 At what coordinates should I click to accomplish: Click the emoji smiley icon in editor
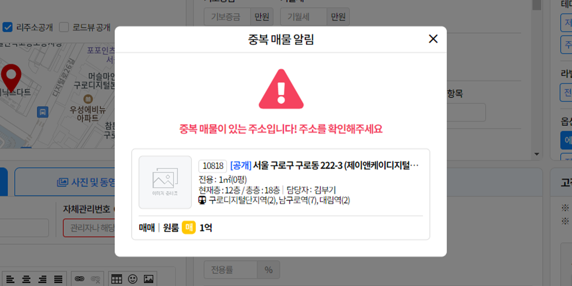pos(133,279)
